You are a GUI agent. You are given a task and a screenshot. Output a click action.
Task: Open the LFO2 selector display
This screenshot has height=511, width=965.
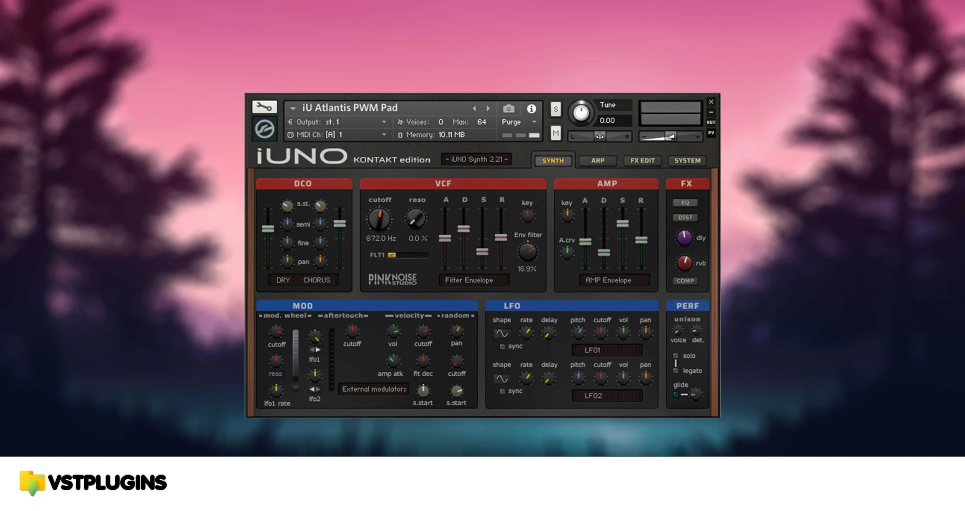(x=607, y=396)
